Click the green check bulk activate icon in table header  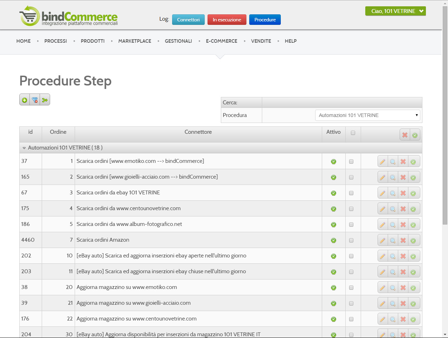click(415, 135)
